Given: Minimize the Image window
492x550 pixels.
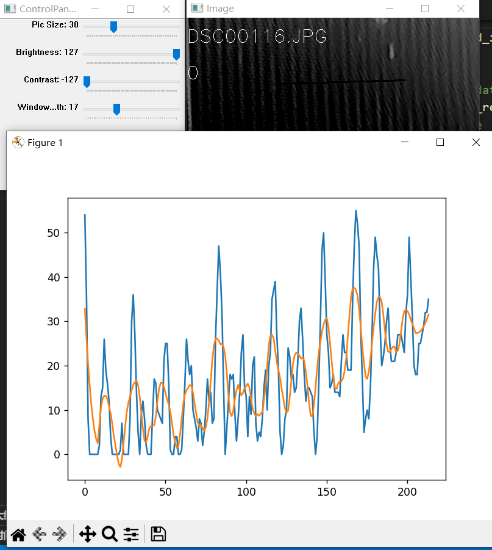Looking at the screenshot, I should pyautogui.click(x=390, y=9).
